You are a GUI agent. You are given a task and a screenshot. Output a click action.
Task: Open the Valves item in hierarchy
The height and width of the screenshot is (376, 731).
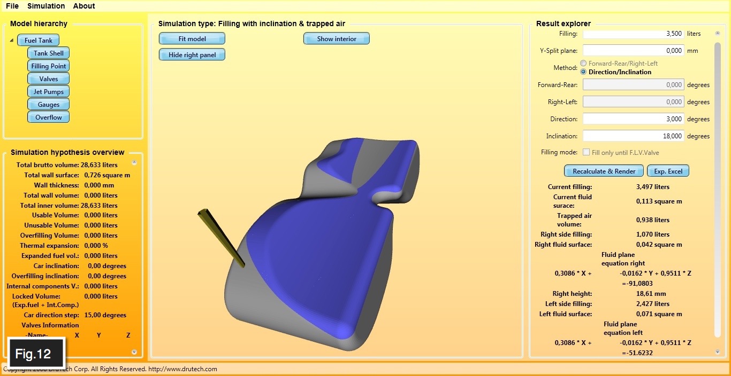[x=48, y=79]
